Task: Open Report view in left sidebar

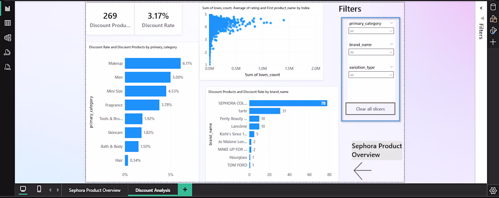Action: point(7,8)
